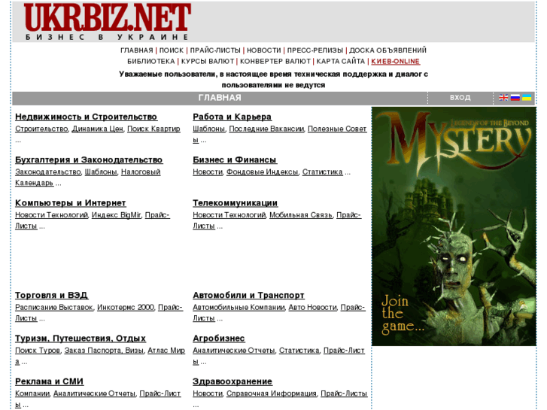Open Шаблоны under Бухгалтерия
This screenshot has height=410, width=547.
101,172
